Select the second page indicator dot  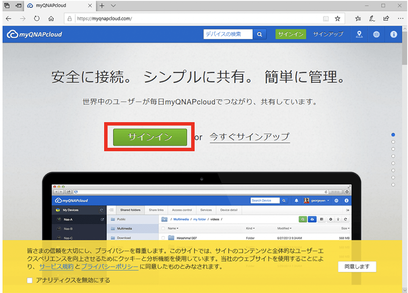(x=393, y=142)
